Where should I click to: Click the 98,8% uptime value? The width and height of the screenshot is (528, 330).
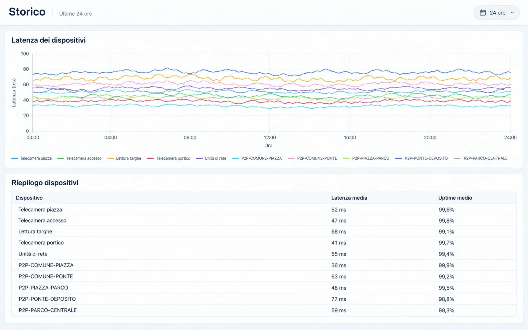point(446,299)
